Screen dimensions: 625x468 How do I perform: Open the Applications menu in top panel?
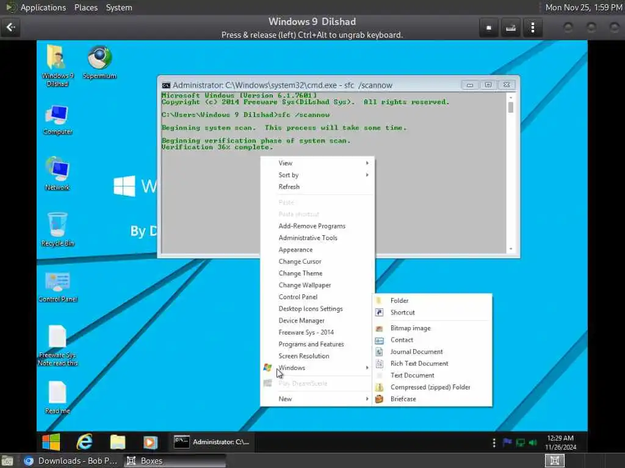click(43, 7)
